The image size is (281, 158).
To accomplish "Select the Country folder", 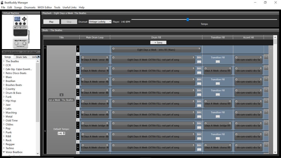I will point(10,89).
